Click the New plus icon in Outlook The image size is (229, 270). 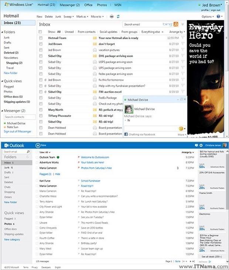click(38, 145)
